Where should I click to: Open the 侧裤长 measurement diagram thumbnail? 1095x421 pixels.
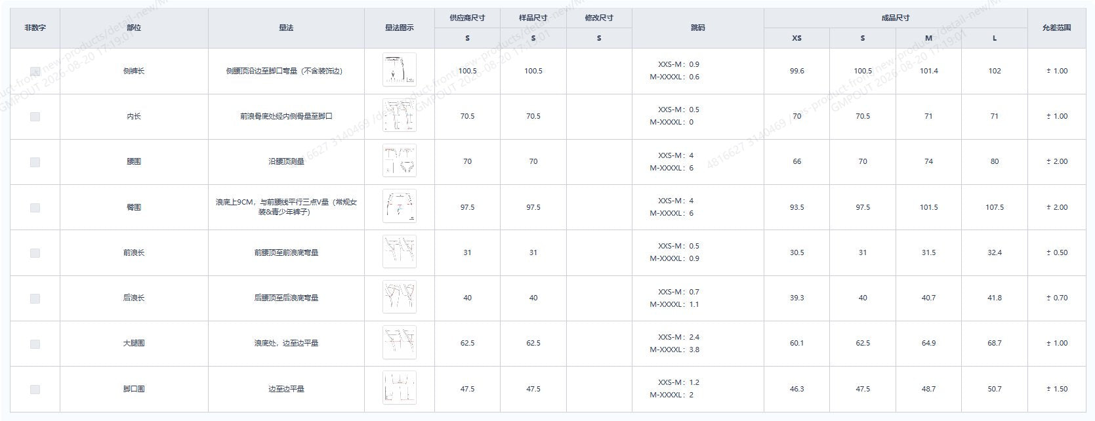(x=399, y=70)
